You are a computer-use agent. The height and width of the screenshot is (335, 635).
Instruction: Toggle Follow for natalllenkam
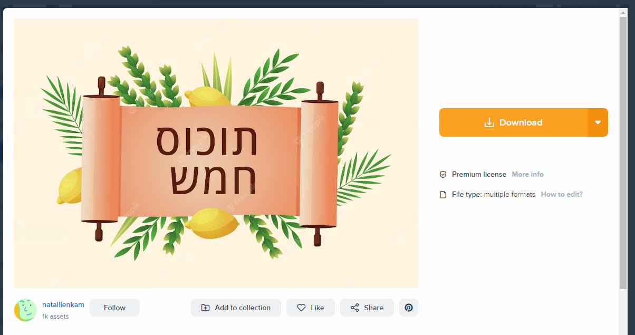114,307
